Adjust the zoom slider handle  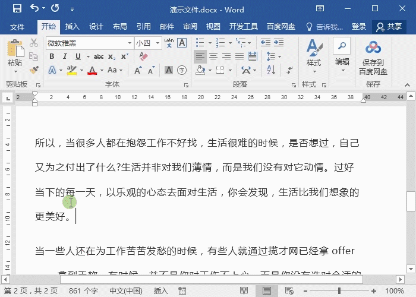click(x=339, y=291)
